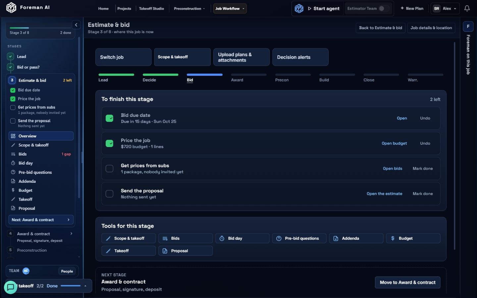This screenshot has height=298, width=477.
Task: Open the F tab of Foreman on this job
Action: point(468,26)
